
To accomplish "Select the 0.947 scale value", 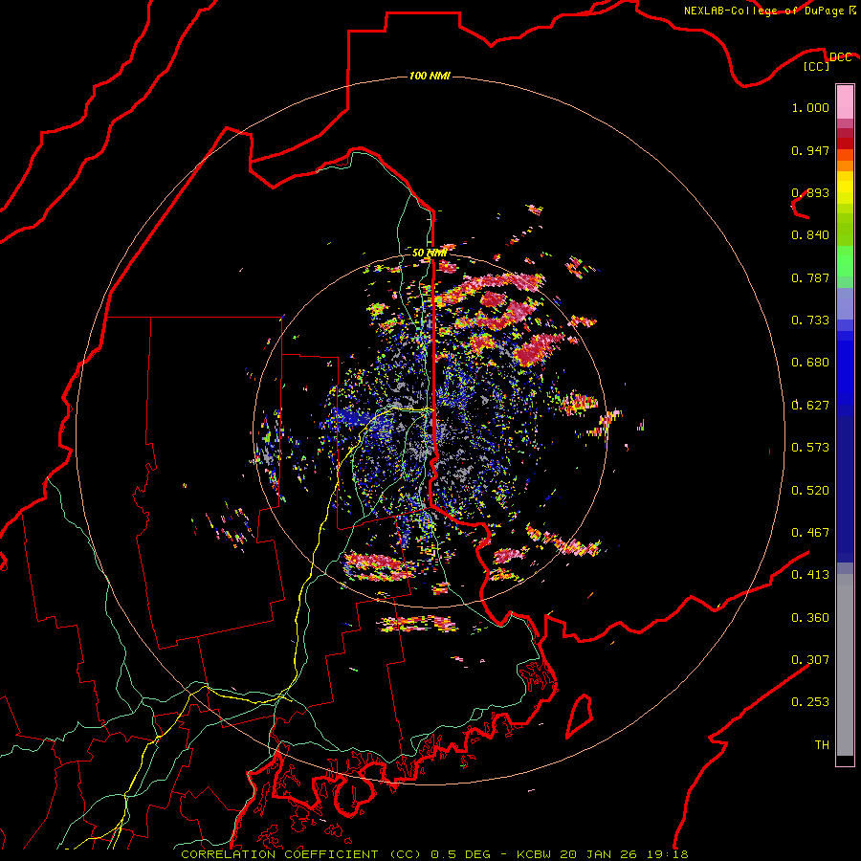I will coord(810,150).
